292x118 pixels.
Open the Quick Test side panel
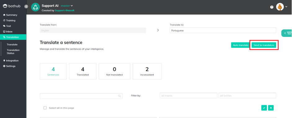[287, 33]
